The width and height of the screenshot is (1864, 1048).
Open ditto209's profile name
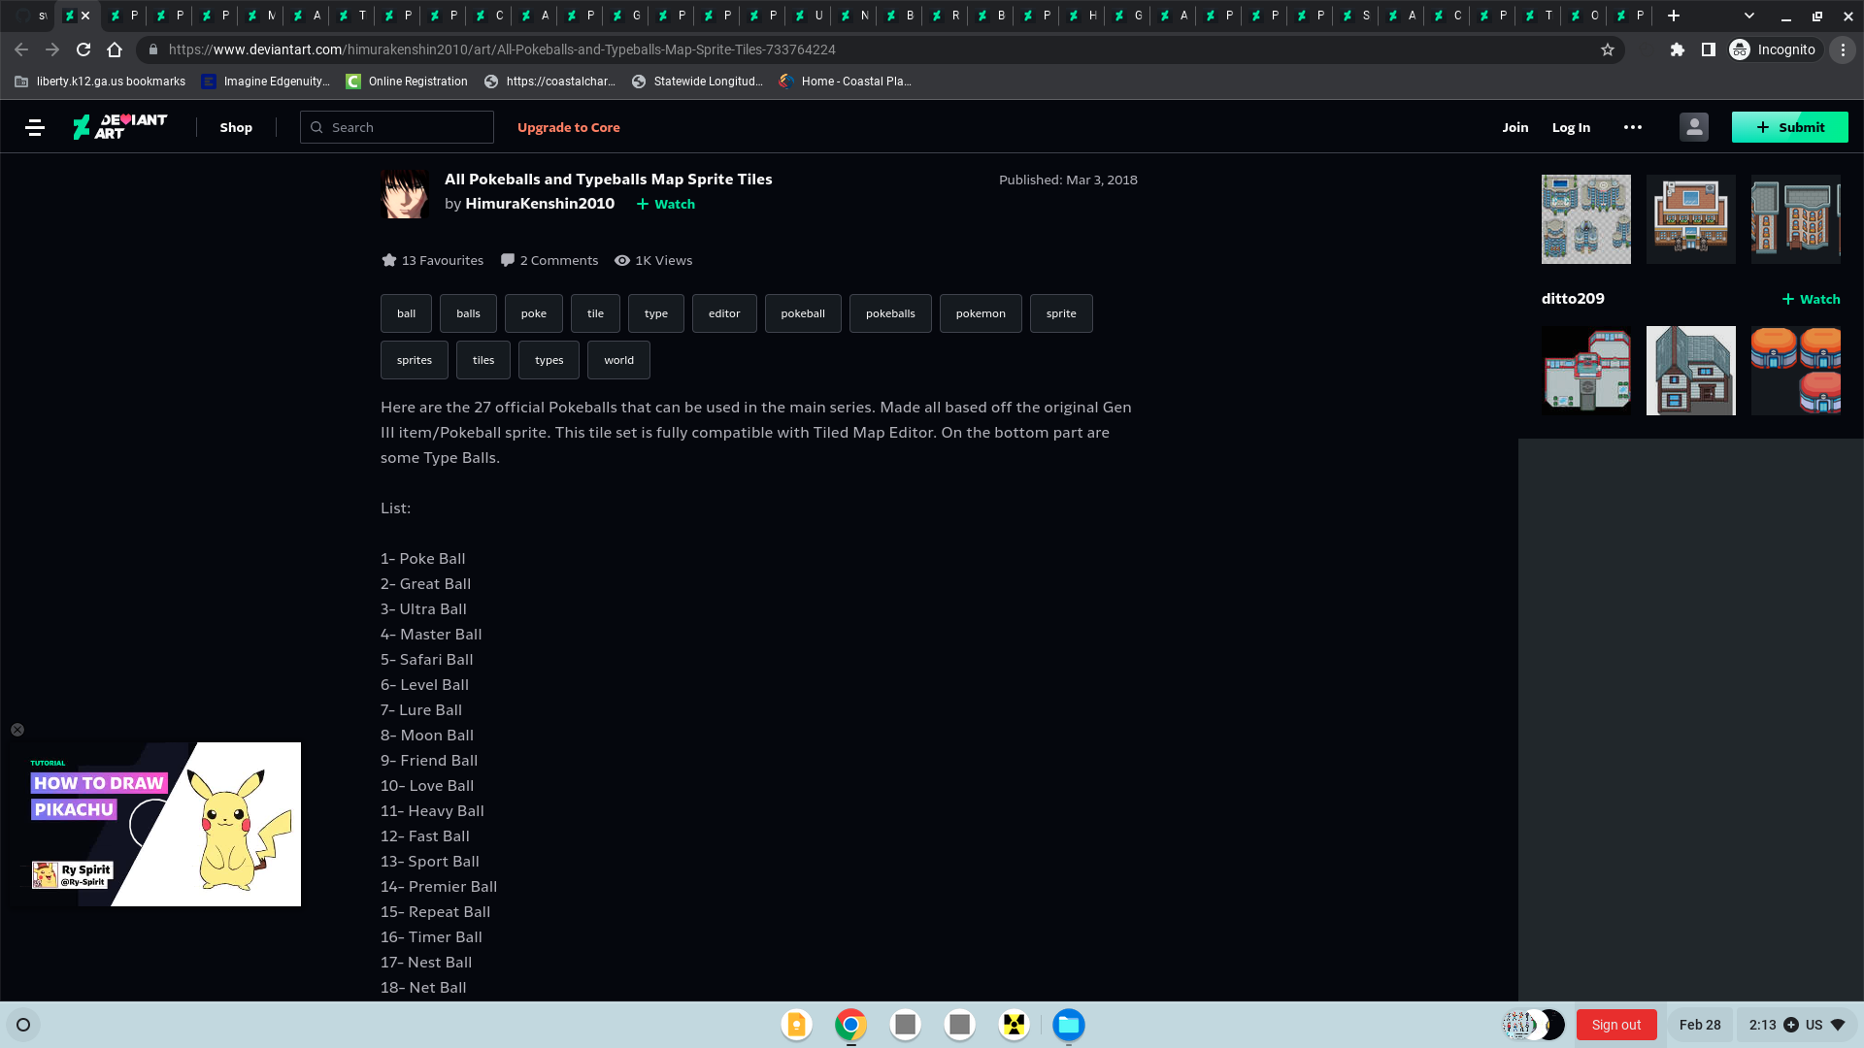click(1573, 299)
